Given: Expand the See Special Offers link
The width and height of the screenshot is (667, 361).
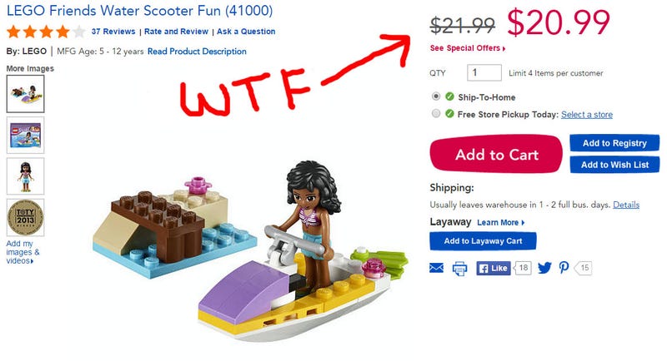Looking at the screenshot, I should pos(468,48).
